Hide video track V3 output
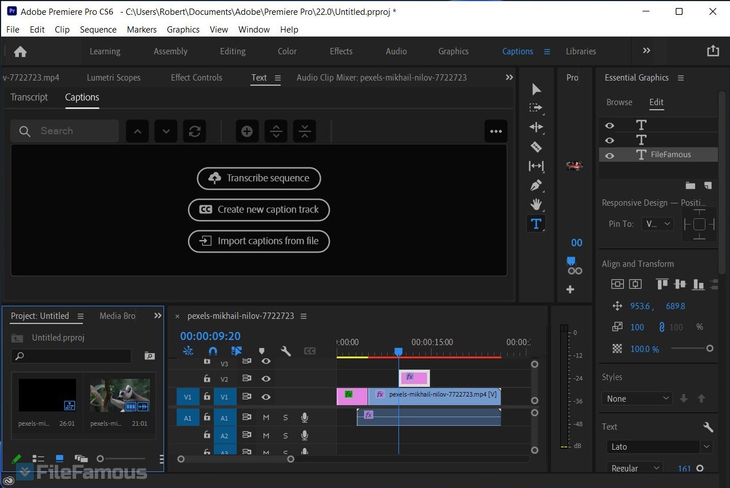 coord(266,362)
